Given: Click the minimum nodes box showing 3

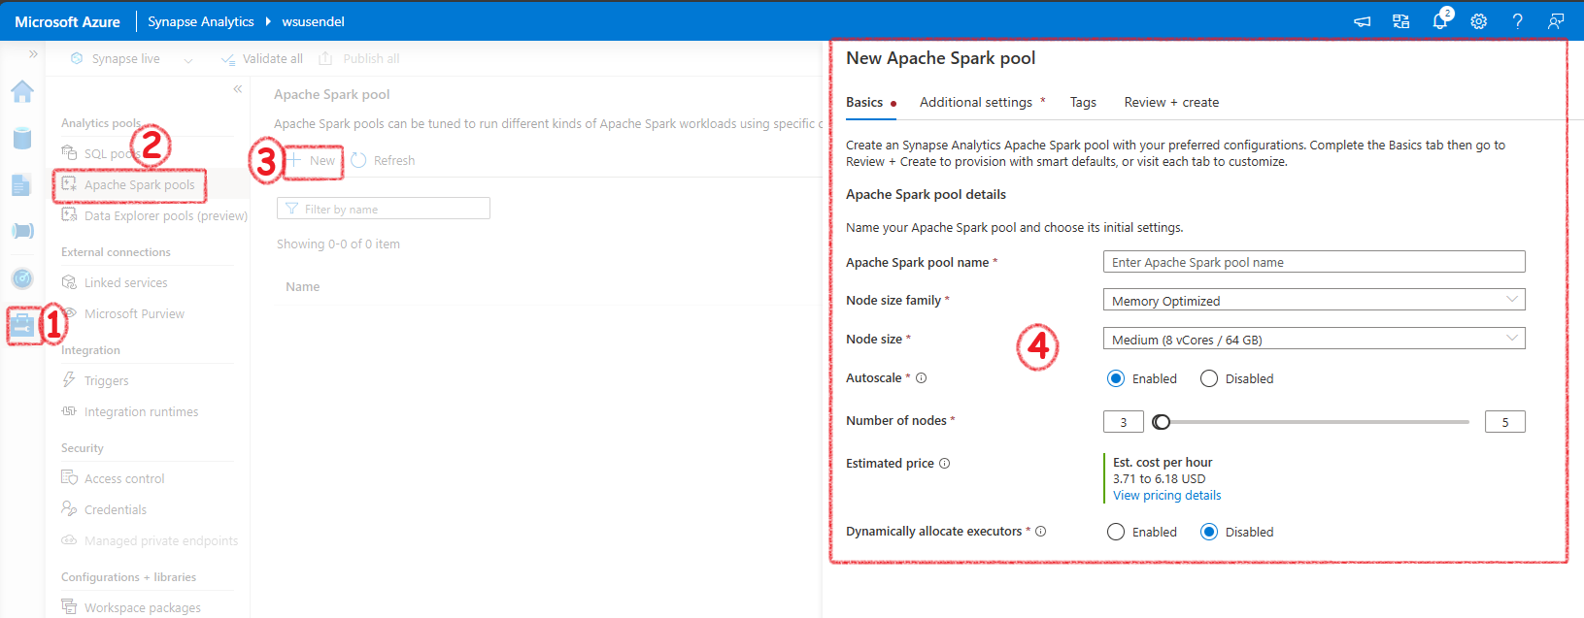Looking at the screenshot, I should pyautogui.click(x=1124, y=422).
